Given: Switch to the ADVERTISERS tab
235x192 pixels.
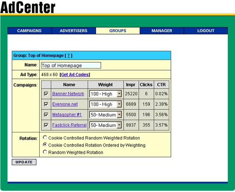Looking at the screenshot, I should click(73, 31).
